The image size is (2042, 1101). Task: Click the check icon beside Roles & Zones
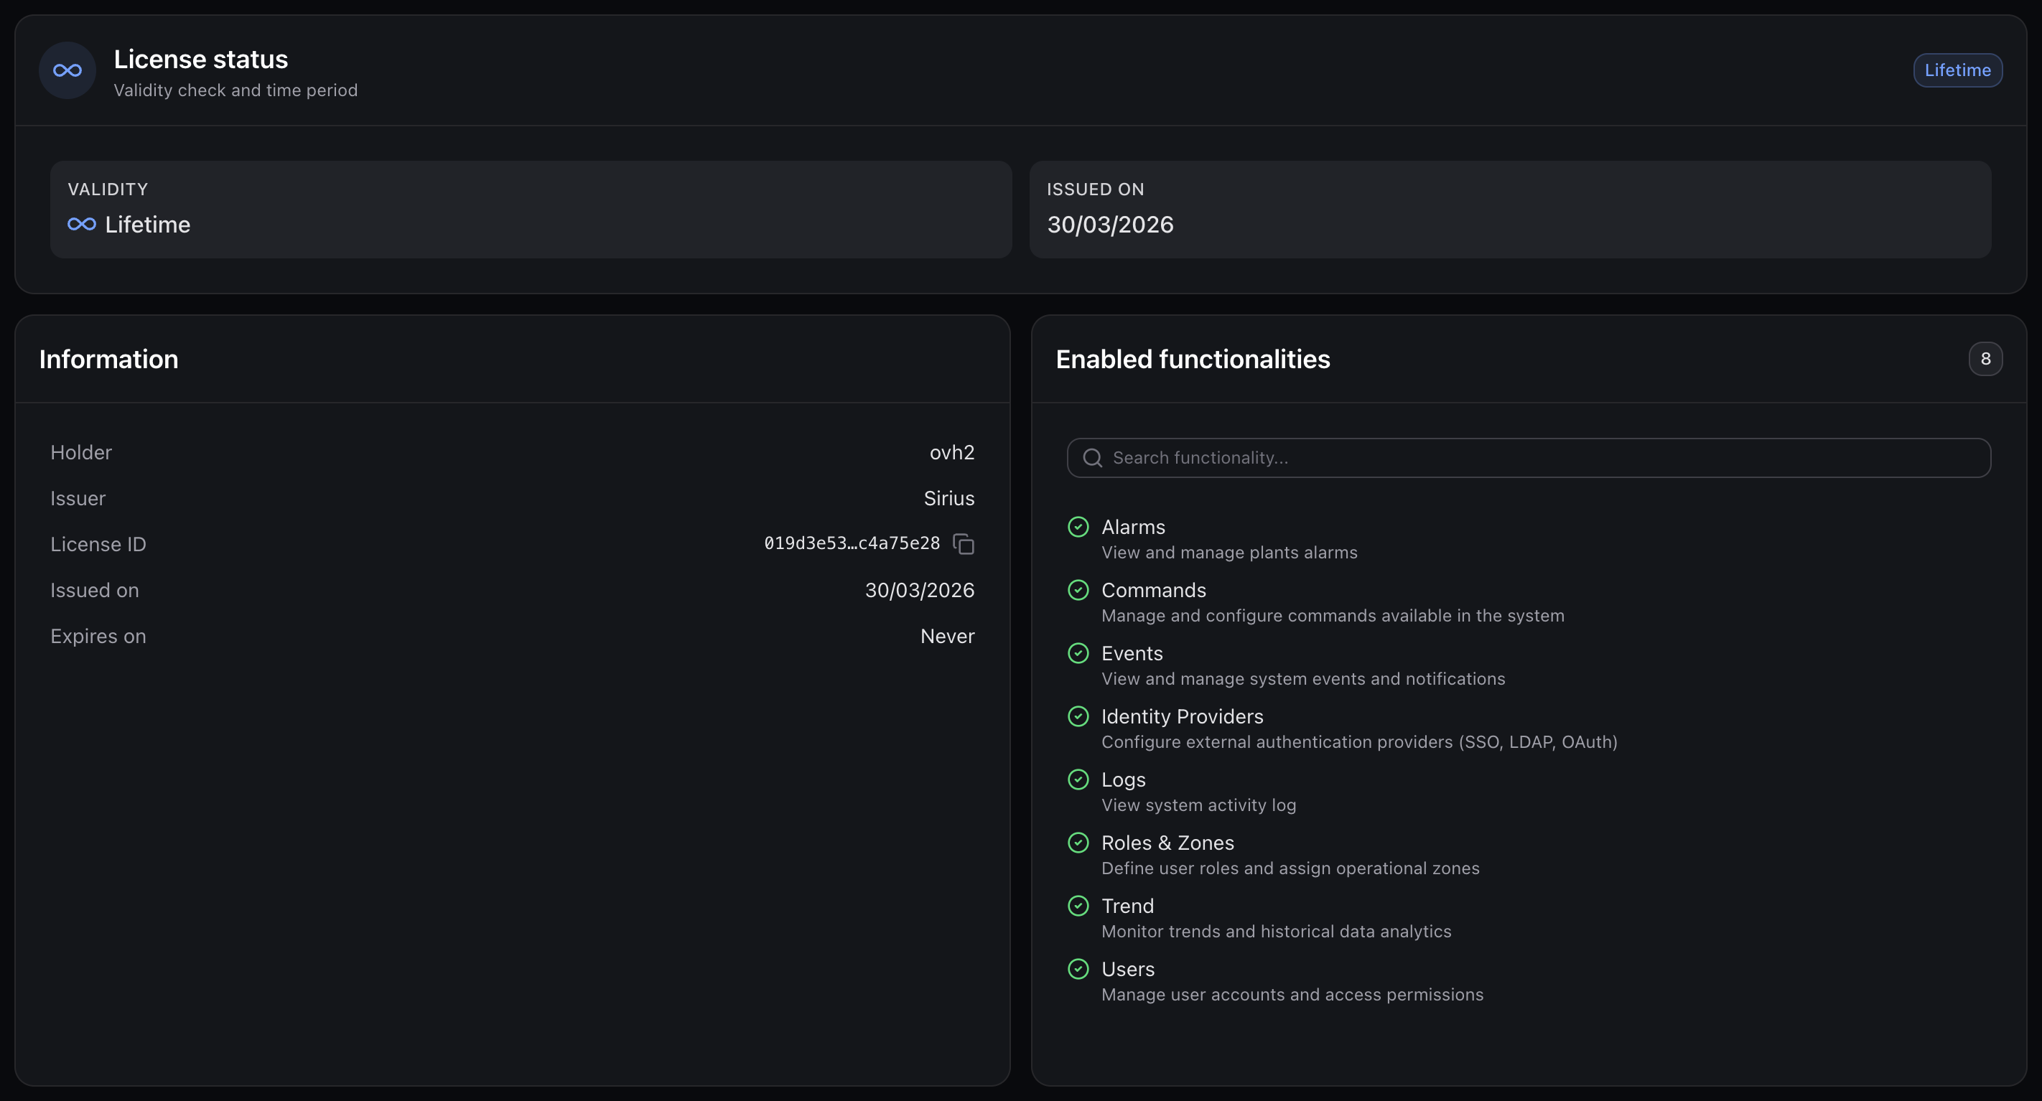click(x=1078, y=843)
